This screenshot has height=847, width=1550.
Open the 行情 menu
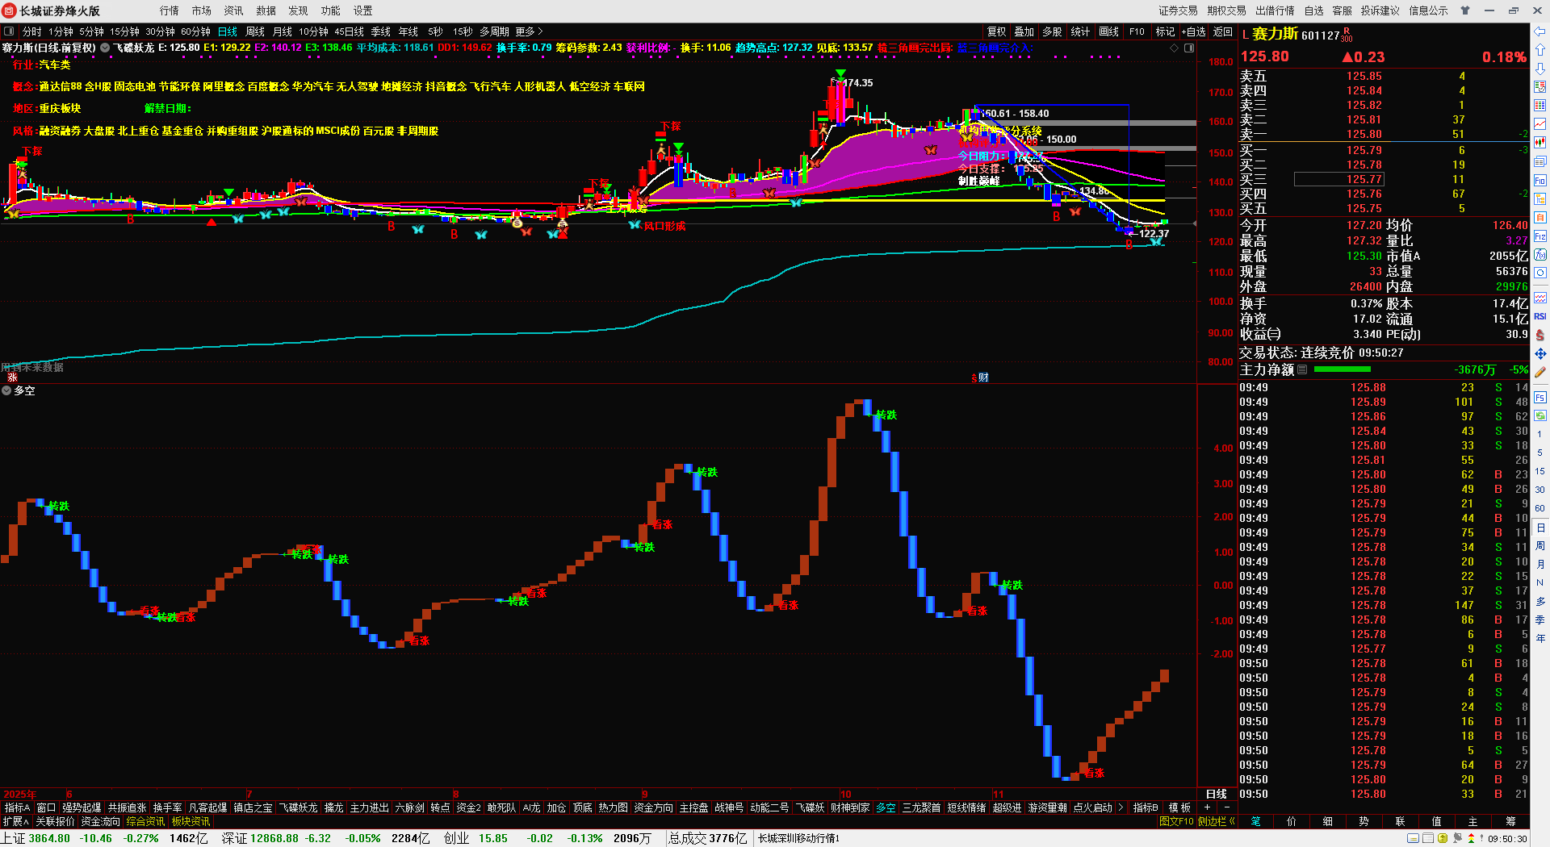tap(170, 10)
